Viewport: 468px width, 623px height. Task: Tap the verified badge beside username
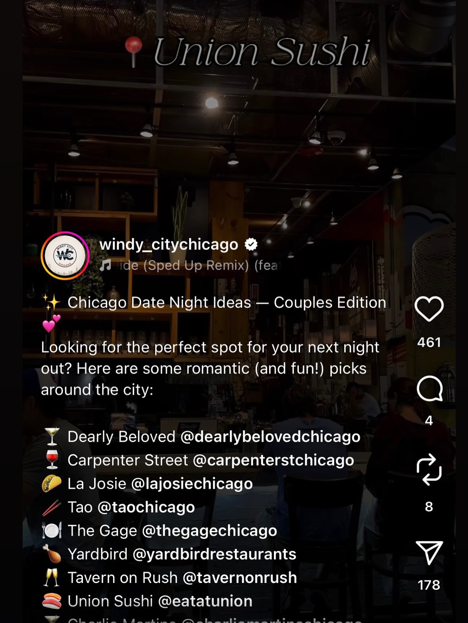tap(251, 244)
